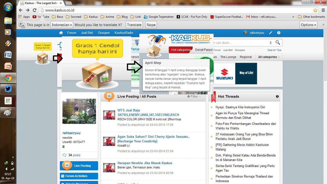Viewport: 327px width, 184px height.
Task: Open the Socmed bookmarks folder
Action: click(73, 17)
